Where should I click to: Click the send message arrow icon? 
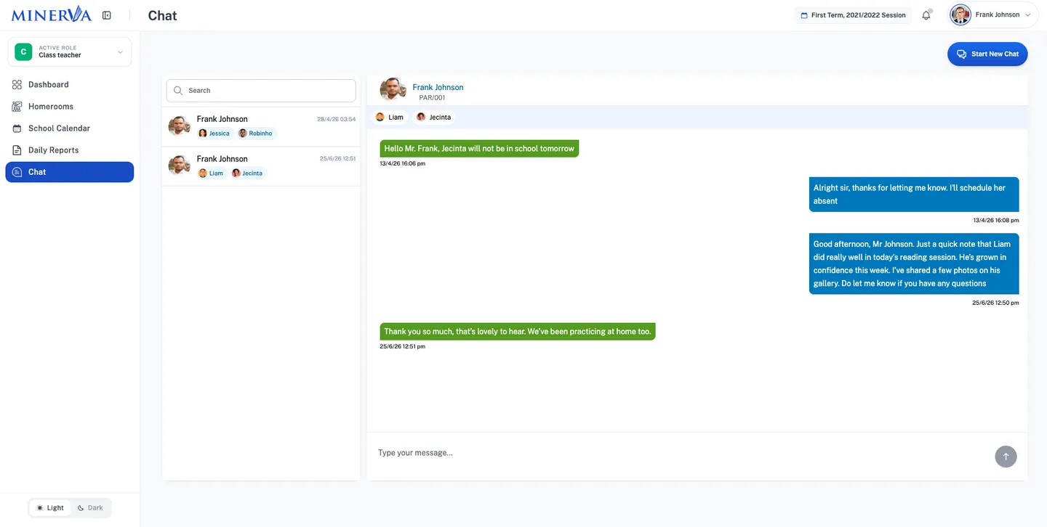(x=1006, y=457)
